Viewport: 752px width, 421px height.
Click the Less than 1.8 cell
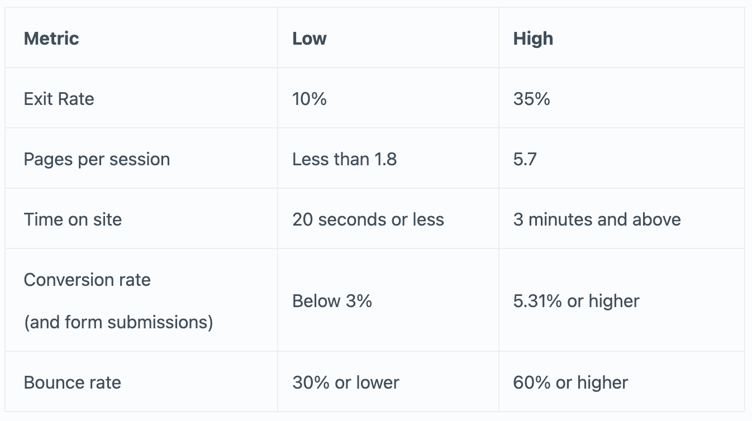click(x=344, y=159)
